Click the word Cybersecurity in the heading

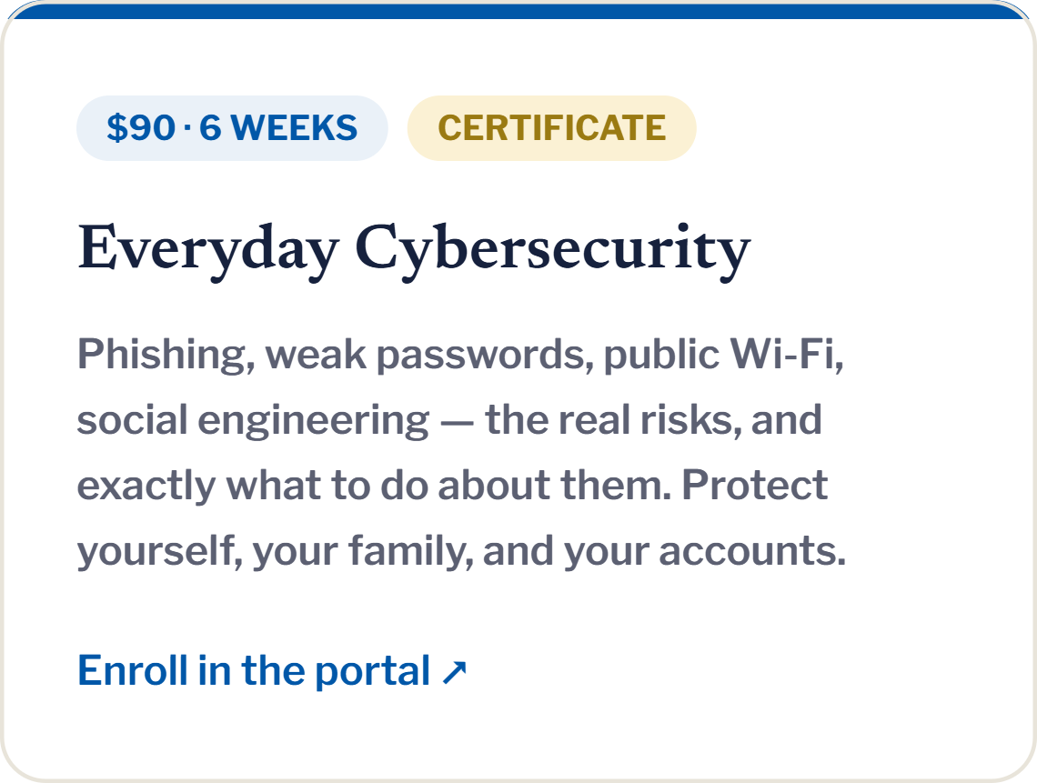553,251
